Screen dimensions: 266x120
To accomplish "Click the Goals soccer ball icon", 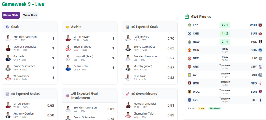I will pos(7,27).
